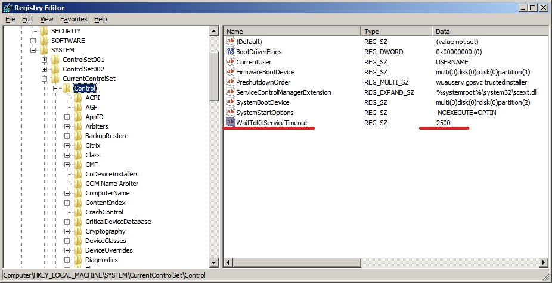
Task: Click the AGP folder icon
Action: pyautogui.click(x=78, y=107)
